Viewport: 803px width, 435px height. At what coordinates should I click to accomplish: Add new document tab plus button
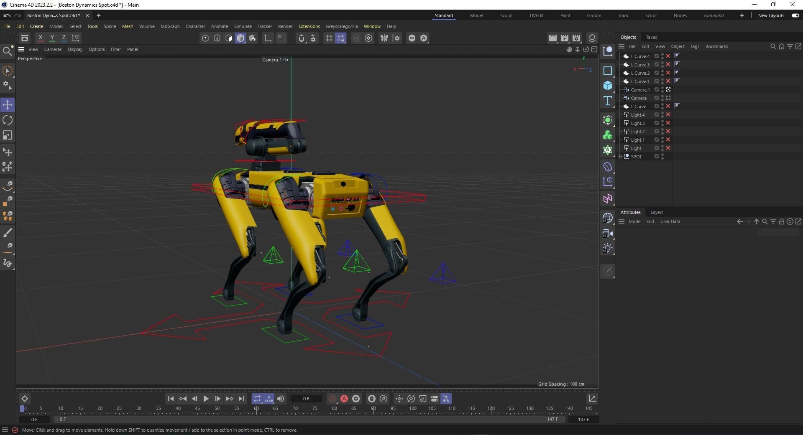[99, 15]
